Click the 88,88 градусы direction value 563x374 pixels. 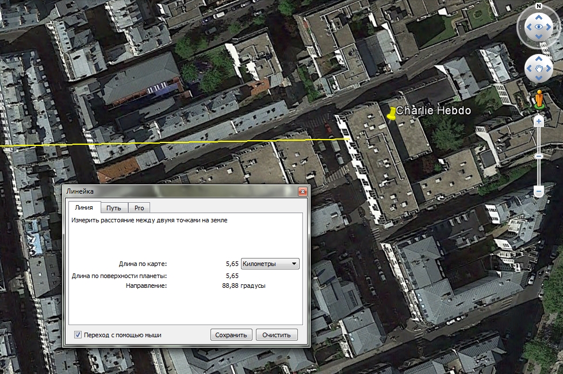pos(244,286)
